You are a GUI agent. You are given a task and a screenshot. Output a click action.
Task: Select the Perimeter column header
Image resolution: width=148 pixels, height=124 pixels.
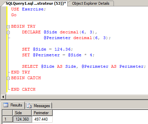(x=42, y=113)
